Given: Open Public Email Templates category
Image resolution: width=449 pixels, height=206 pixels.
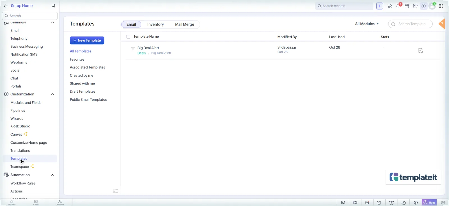Looking at the screenshot, I should 88,100.
